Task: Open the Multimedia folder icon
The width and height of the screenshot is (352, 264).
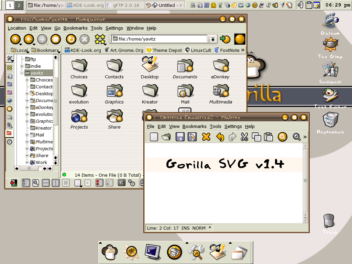Action: (220, 90)
